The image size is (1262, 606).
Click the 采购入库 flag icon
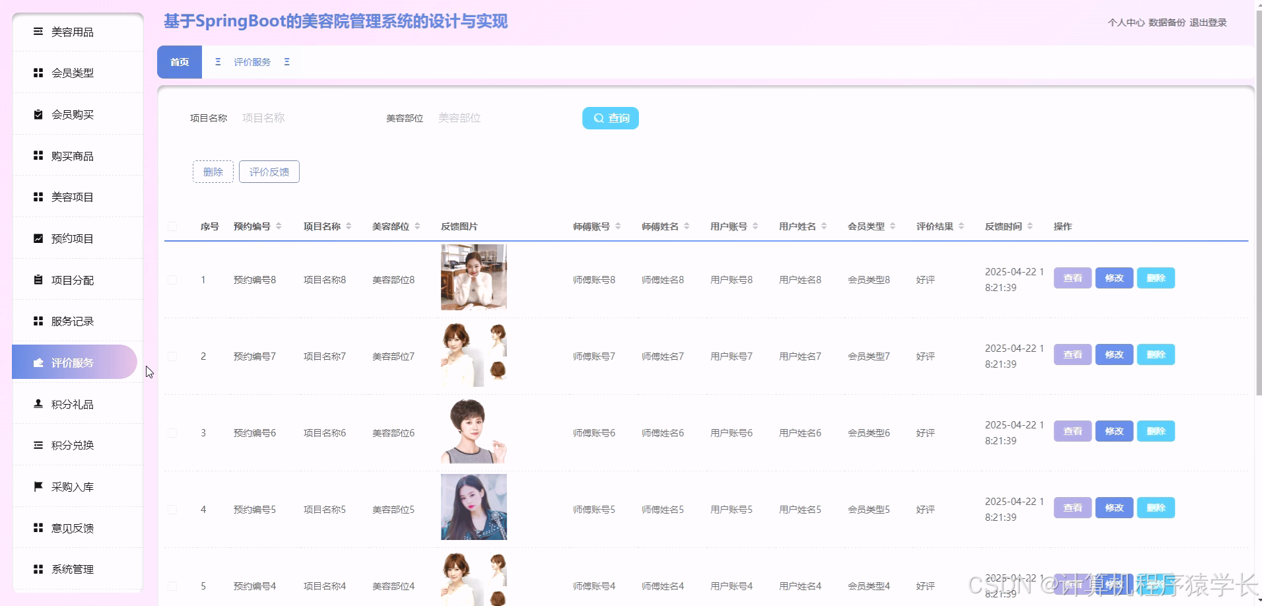click(x=38, y=487)
